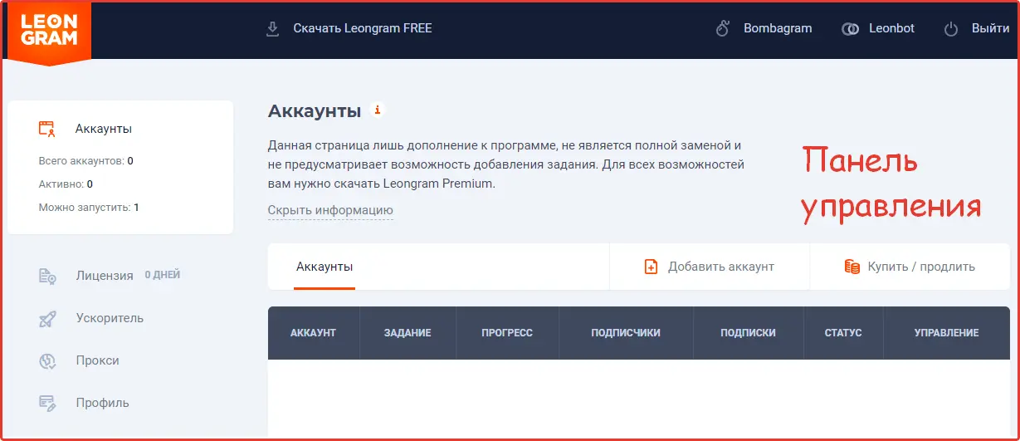1020x441 pixels.
Task: Click the Аккаунты page heading
Action: click(315, 110)
